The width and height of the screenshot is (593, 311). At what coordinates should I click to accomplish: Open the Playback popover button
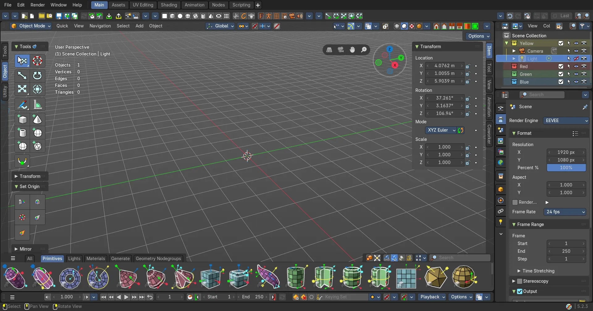pos(432,297)
